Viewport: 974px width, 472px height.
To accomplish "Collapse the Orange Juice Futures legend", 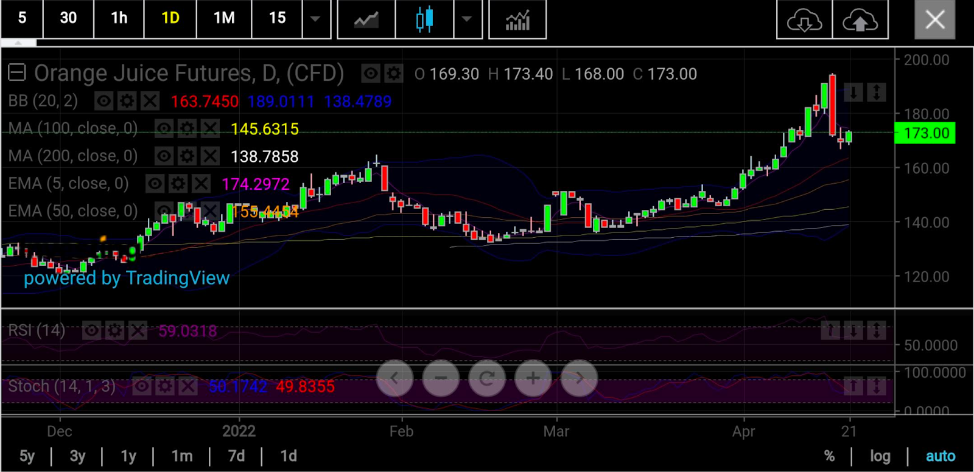I will point(16,74).
